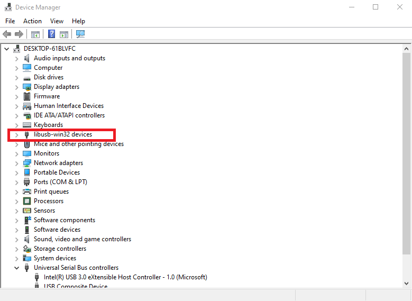The width and height of the screenshot is (412, 301).
Task: Select Universal Serial Bus controllers label
Action: tap(76, 268)
